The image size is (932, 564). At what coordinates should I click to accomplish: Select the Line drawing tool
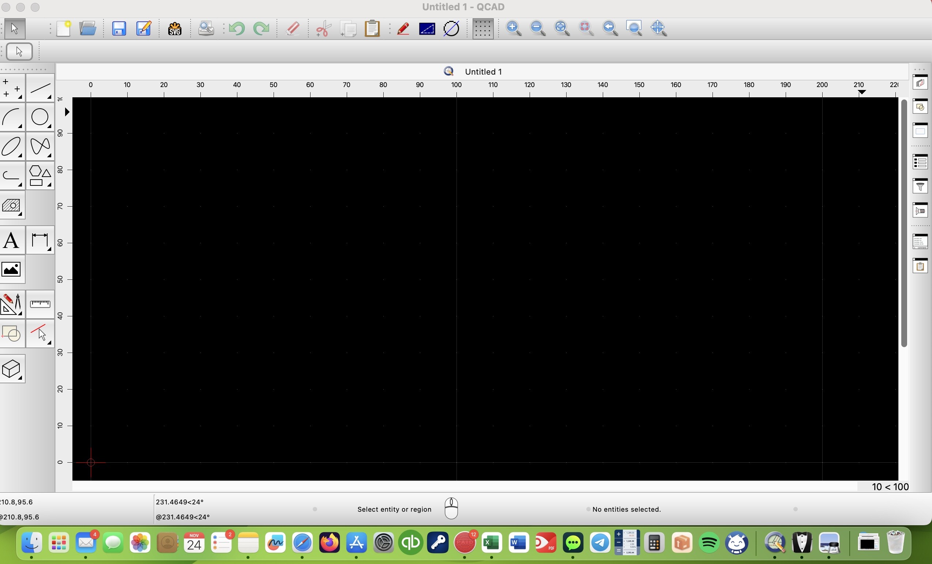click(40, 89)
